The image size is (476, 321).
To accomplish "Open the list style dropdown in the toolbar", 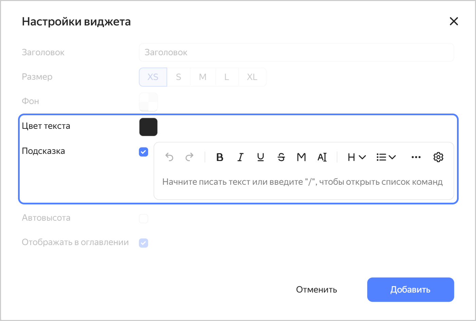I will pos(386,157).
